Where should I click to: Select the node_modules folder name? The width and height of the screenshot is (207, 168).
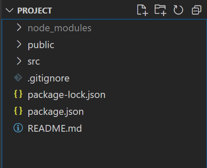[x=60, y=28]
